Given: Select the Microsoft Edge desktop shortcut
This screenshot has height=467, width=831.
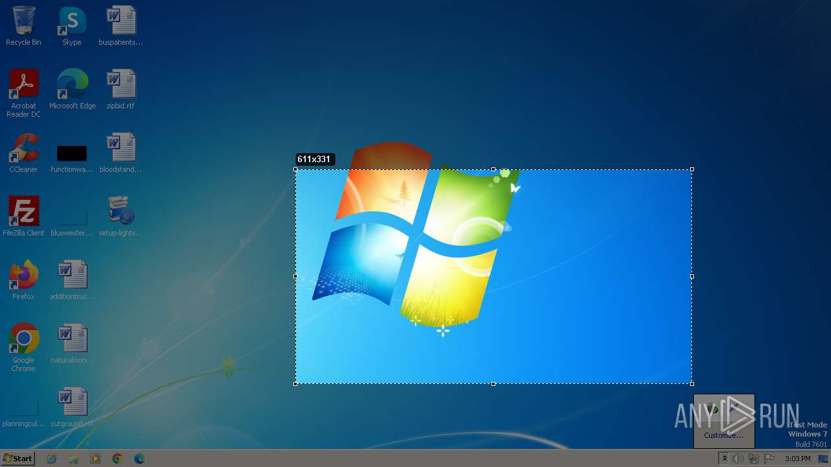Looking at the screenshot, I should click(71, 84).
